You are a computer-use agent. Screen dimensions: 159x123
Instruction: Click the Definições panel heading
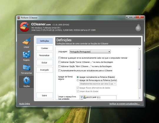pyautogui.click(x=64, y=40)
